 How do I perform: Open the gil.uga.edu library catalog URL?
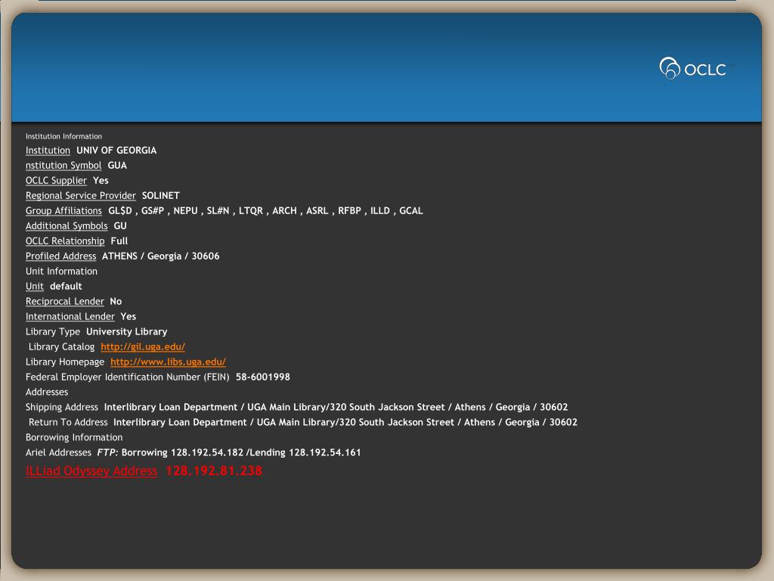[143, 346]
